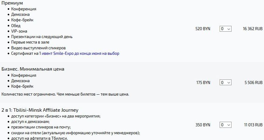Open the Бизнес ticket quantity dropdown
Image resolution: width=264 pixels, height=140 pixels.
point(225,82)
